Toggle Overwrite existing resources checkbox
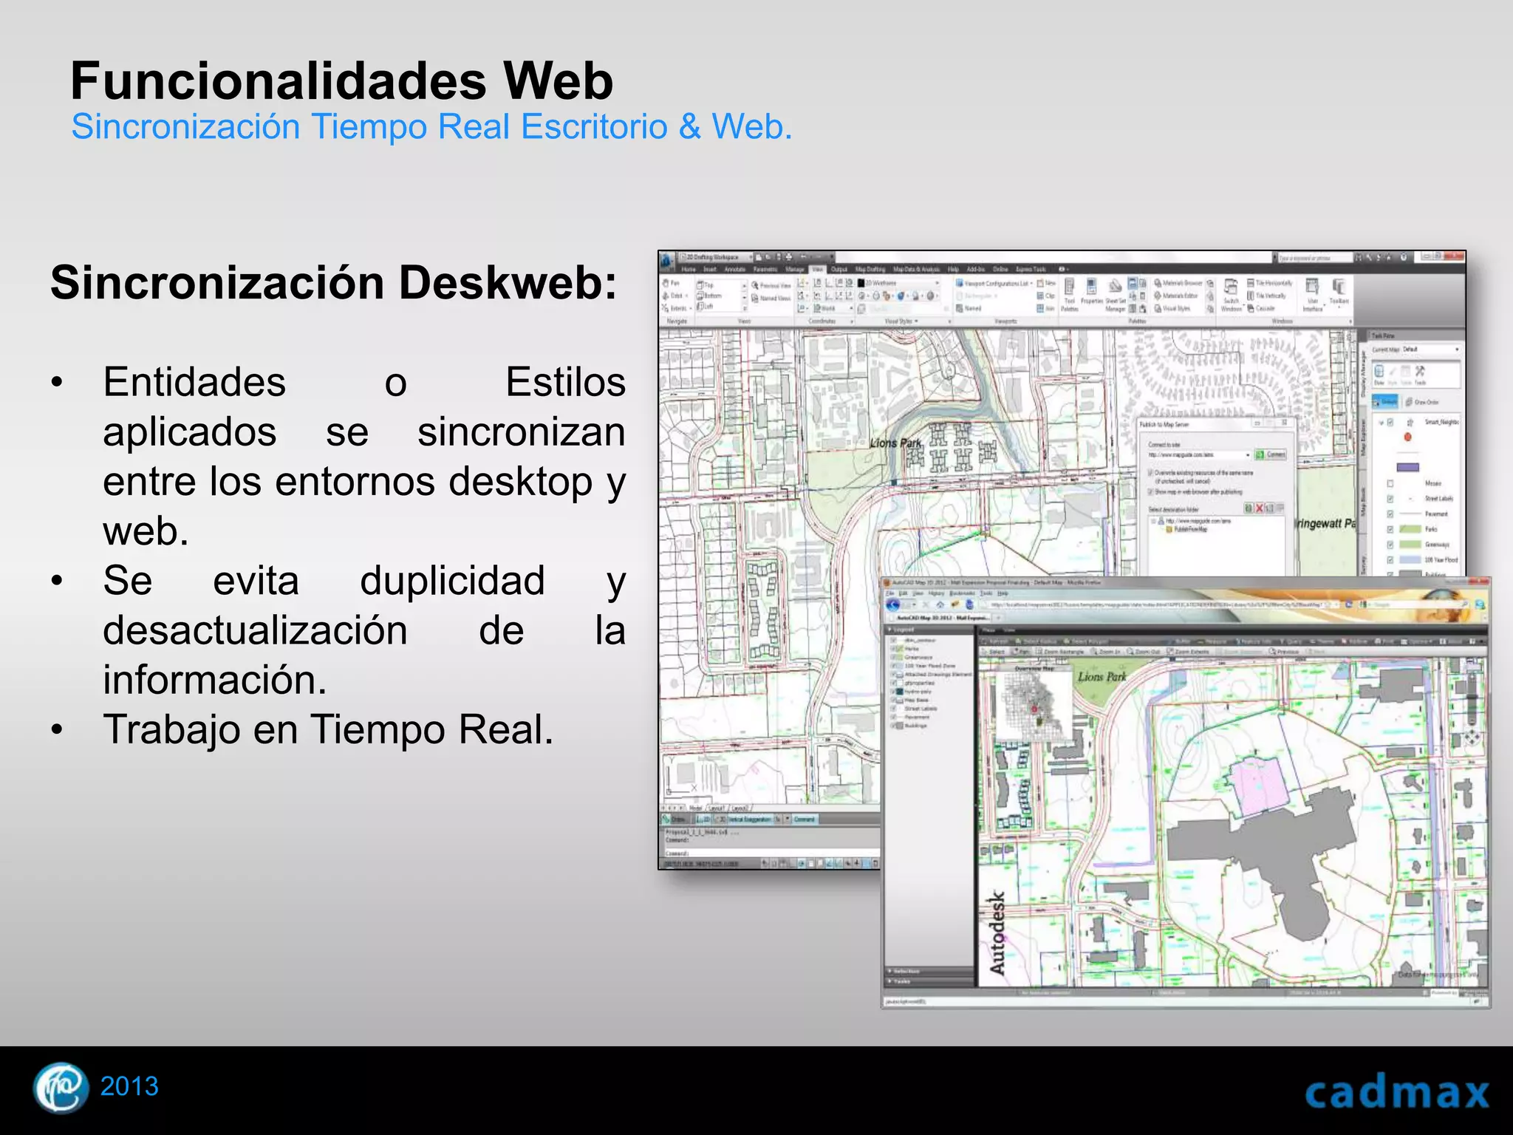 pyautogui.click(x=1150, y=472)
